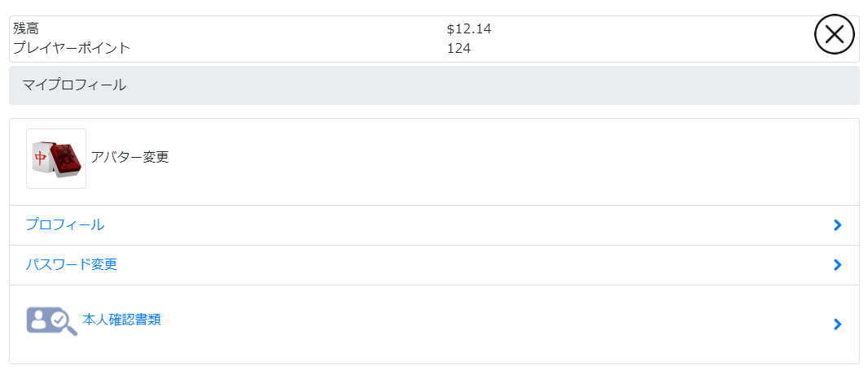Expand the パスワード変更 row chevron arrow
The width and height of the screenshot is (868, 383).
pos(838,265)
